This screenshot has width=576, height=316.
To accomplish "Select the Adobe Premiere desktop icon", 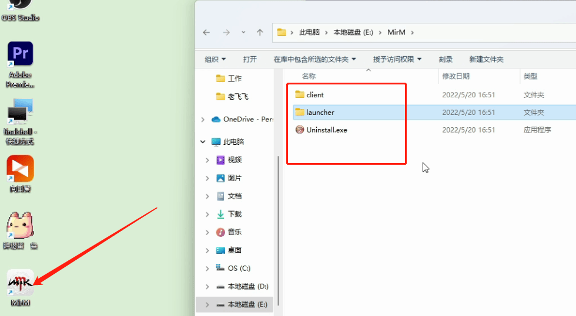I will click(20, 55).
